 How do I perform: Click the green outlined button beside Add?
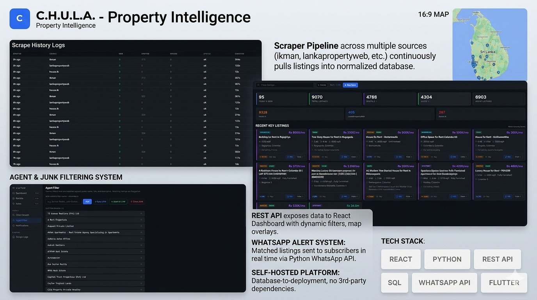pos(118,202)
